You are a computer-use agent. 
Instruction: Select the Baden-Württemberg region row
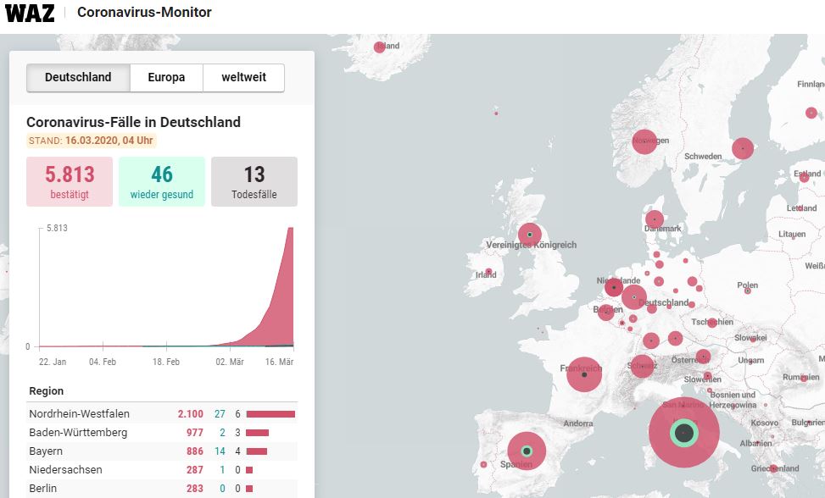point(161,433)
